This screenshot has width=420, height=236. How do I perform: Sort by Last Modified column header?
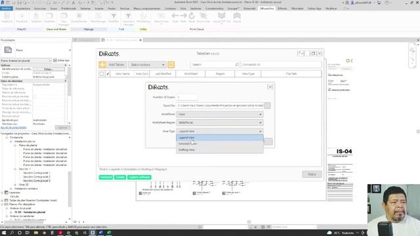coord(163,73)
